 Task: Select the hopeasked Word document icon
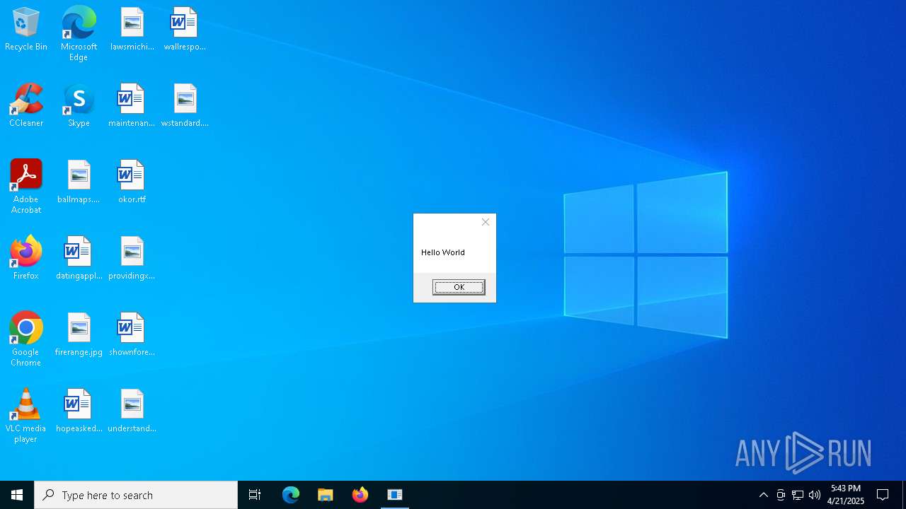point(79,411)
